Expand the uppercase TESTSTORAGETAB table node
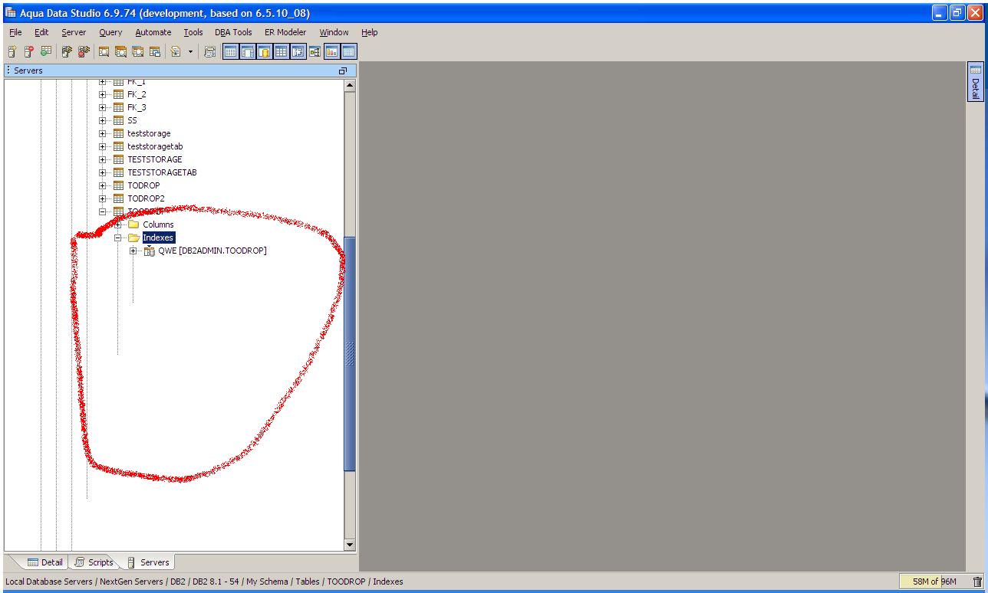The width and height of the screenshot is (988, 593). pos(103,172)
